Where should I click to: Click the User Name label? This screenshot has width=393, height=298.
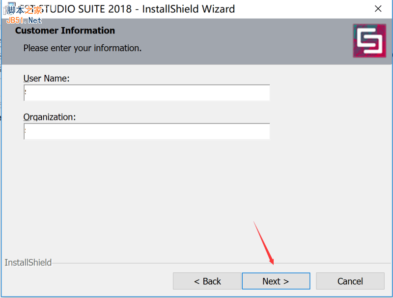46,78
